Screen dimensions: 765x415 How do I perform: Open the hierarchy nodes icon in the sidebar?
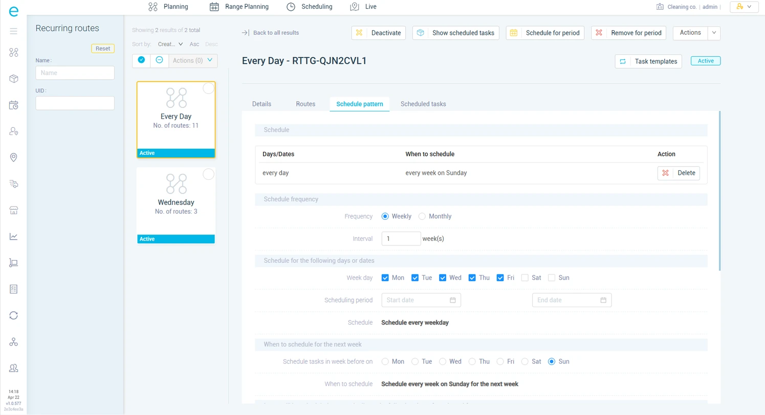[14, 341]
